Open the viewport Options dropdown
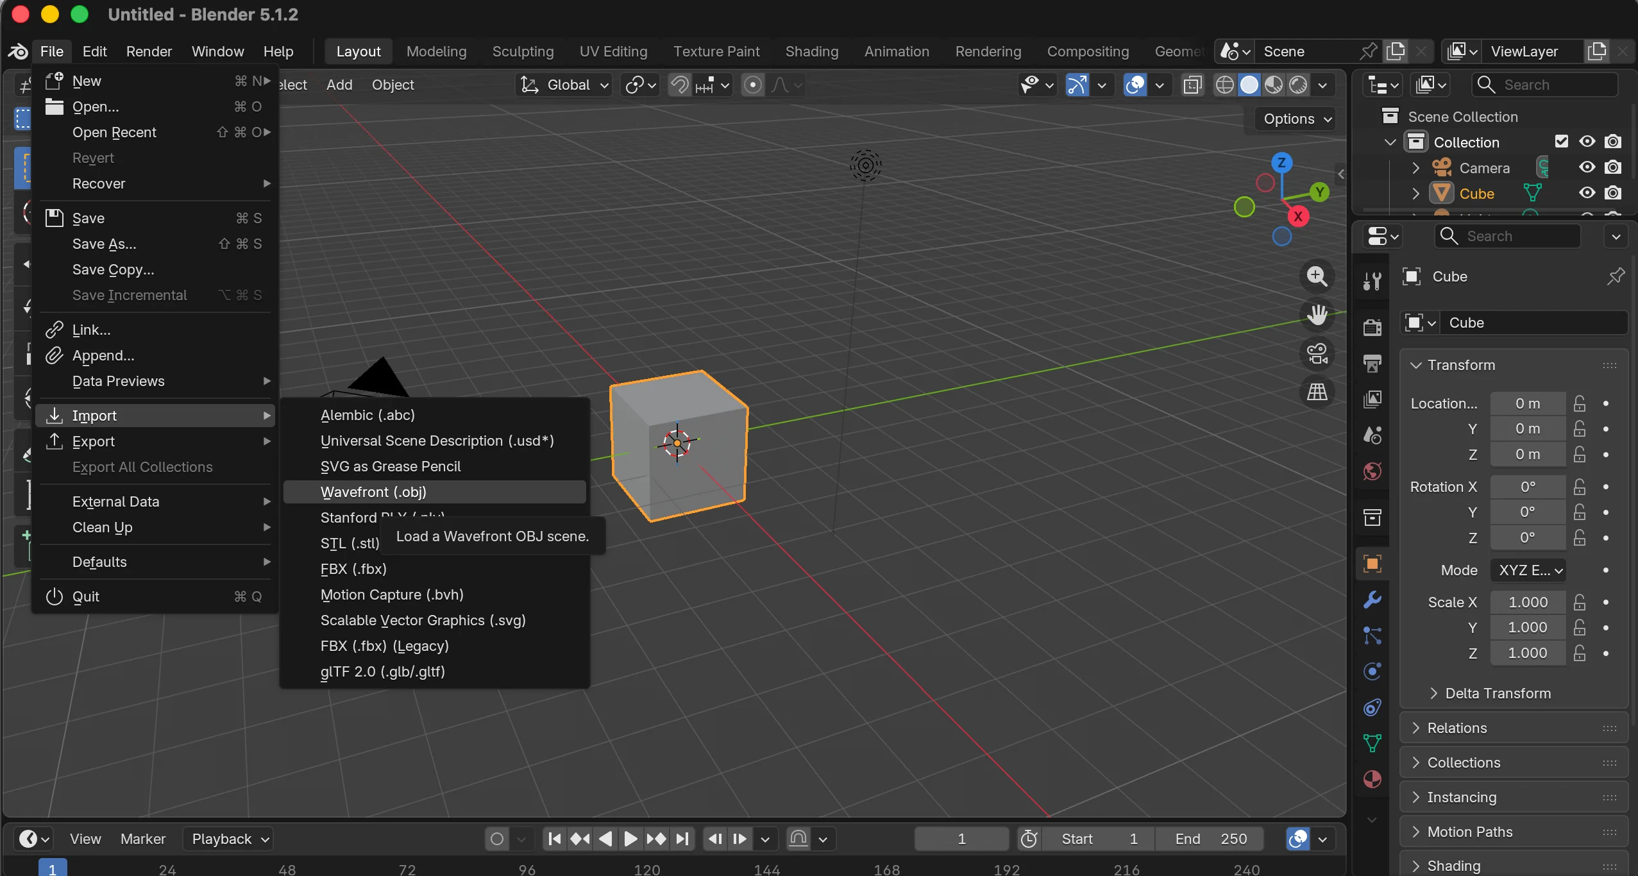Viewport: 1638px width, 876px height. 1297,119
